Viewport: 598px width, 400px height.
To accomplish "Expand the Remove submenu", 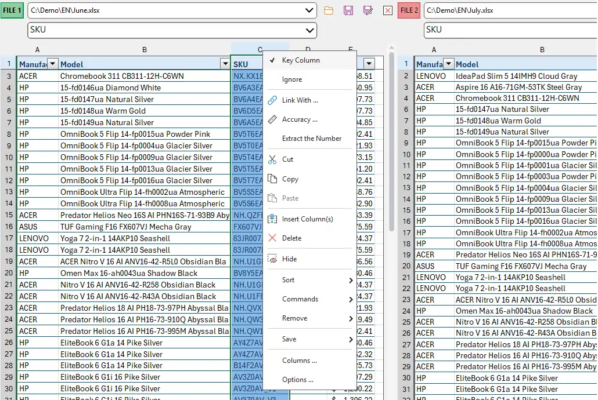I will (309, 318).
